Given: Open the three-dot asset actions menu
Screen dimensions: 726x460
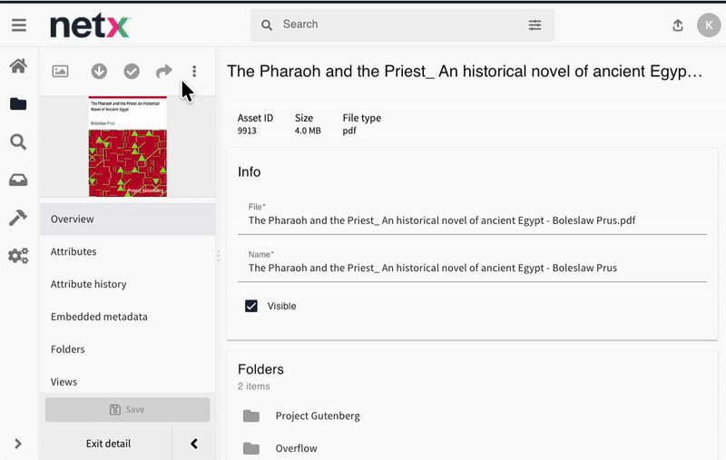Looking at the screenshot, I should [194, 72].
